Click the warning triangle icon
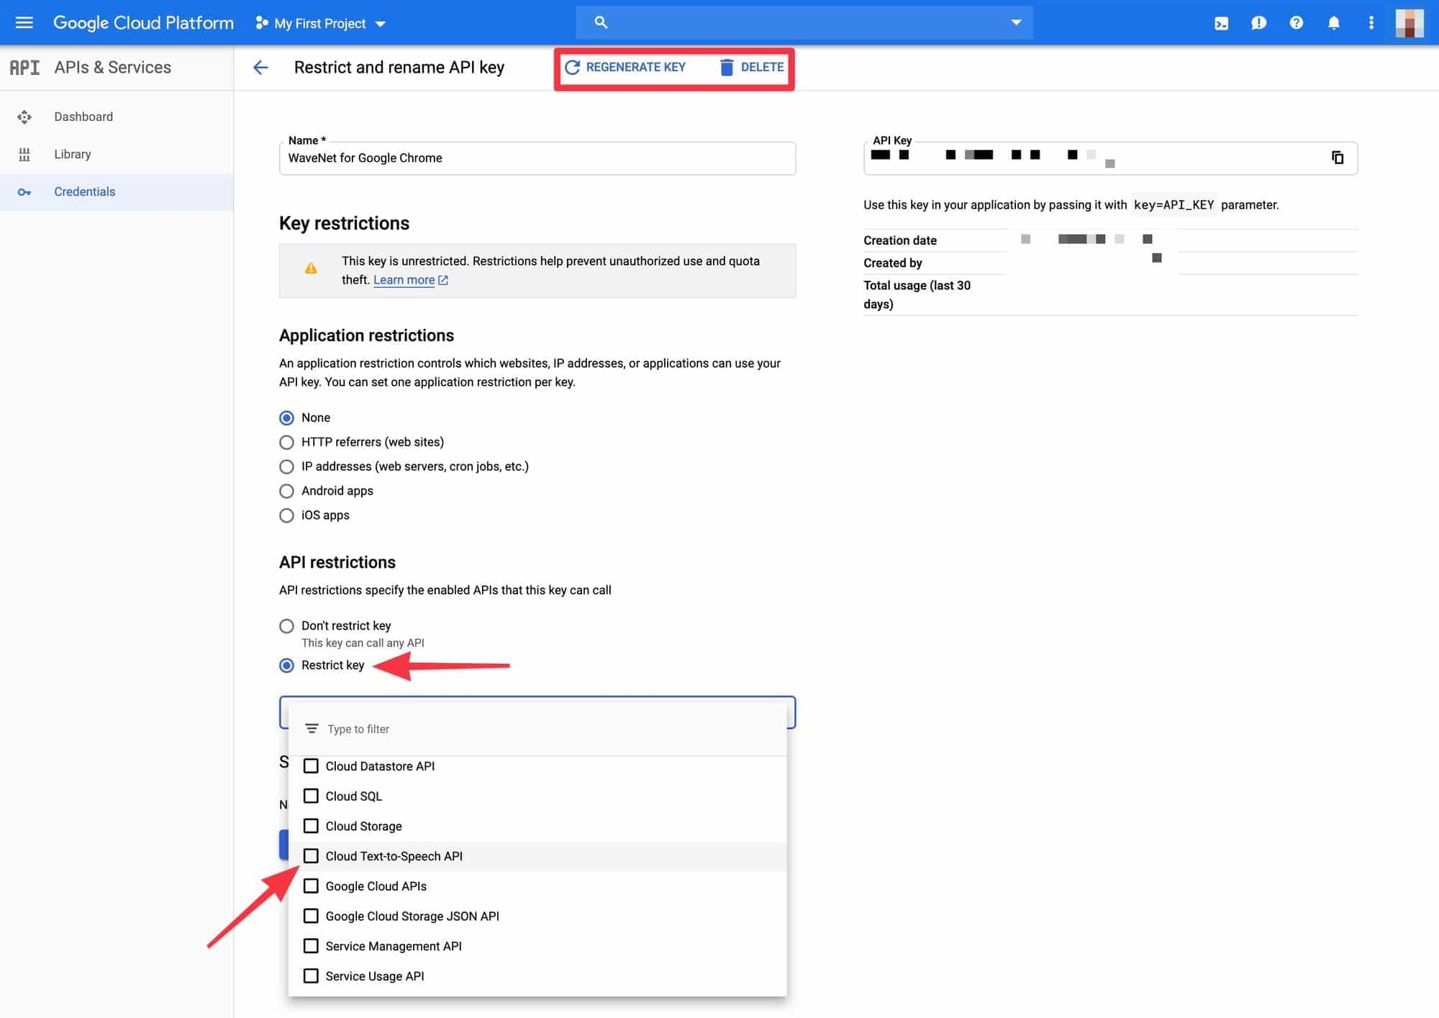The height and width of the screenshot is (1018, 1439). [x=311, y=269]
